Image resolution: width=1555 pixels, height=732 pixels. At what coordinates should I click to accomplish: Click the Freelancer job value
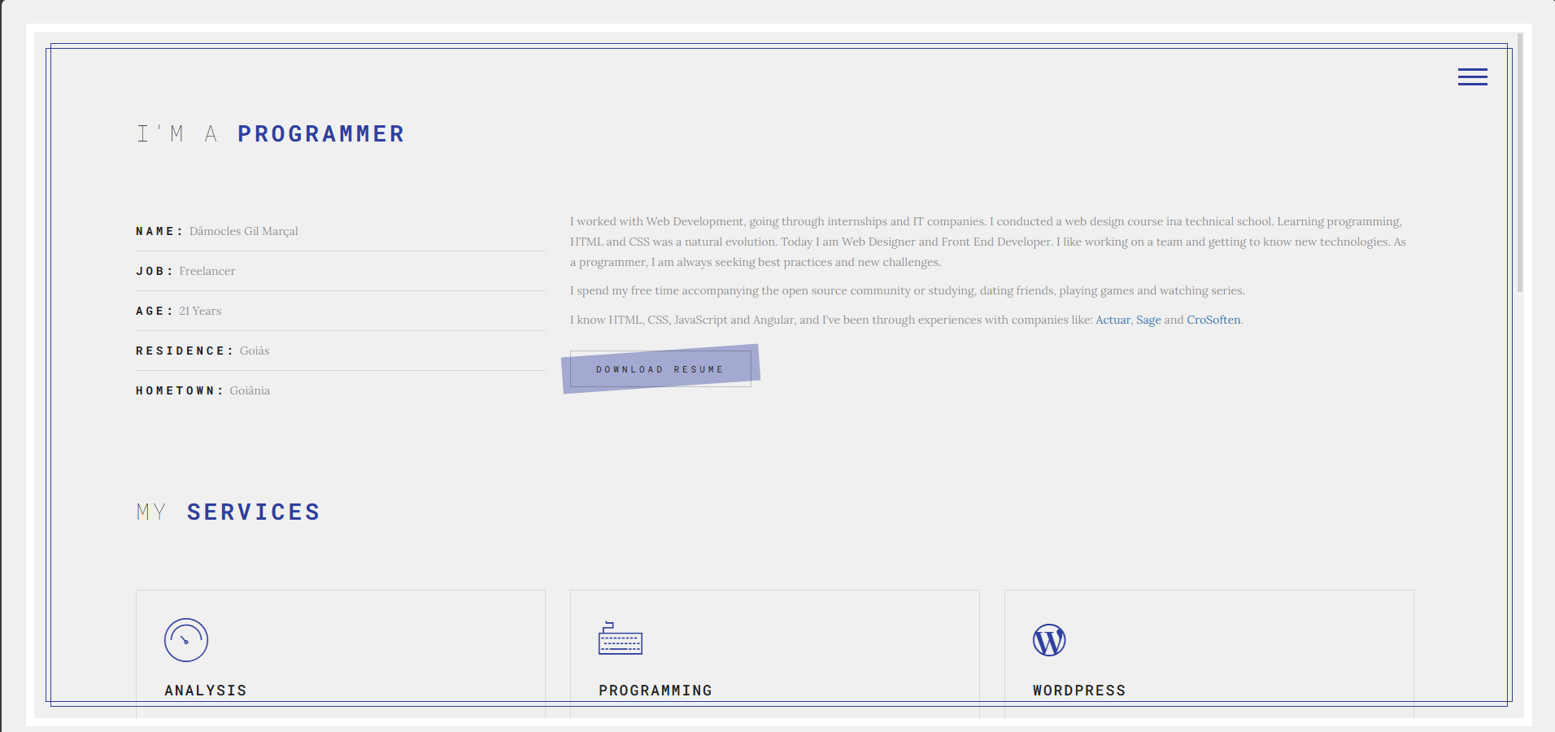pos(207,271)
